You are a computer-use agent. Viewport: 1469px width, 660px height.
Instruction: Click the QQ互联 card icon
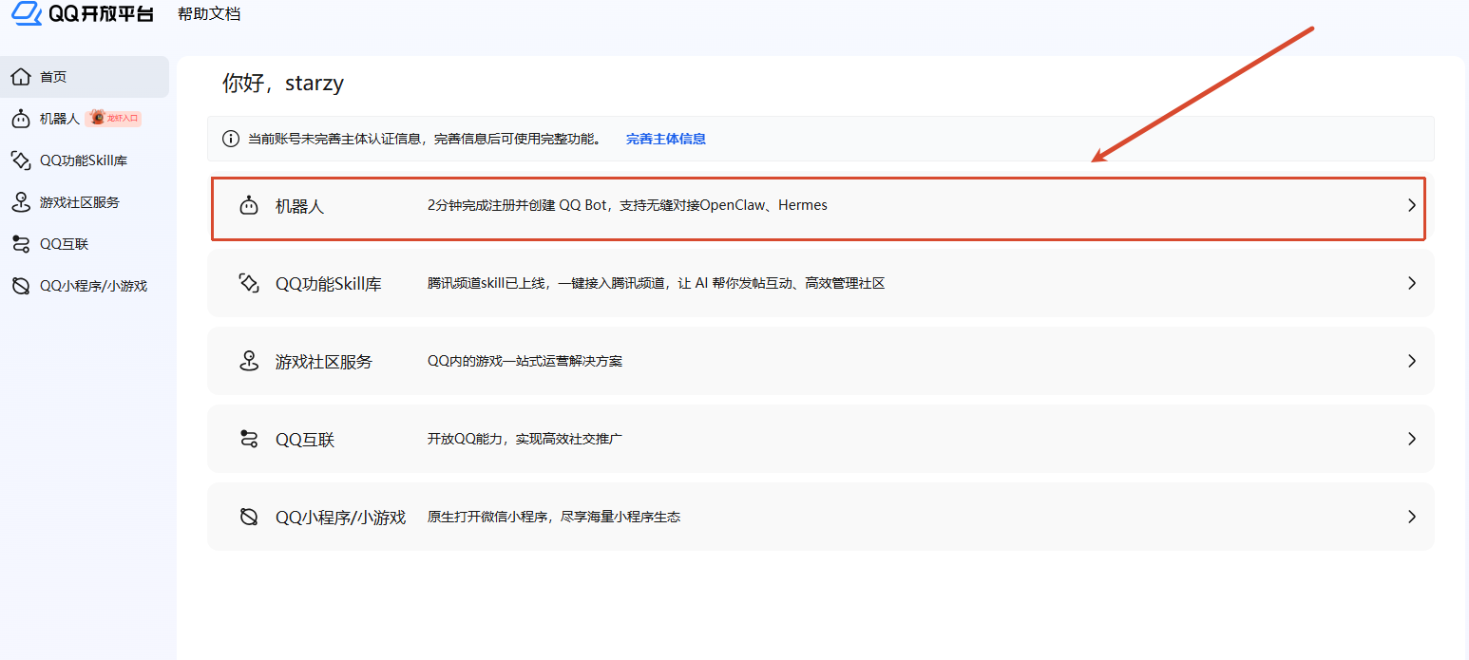pos(249,439)
